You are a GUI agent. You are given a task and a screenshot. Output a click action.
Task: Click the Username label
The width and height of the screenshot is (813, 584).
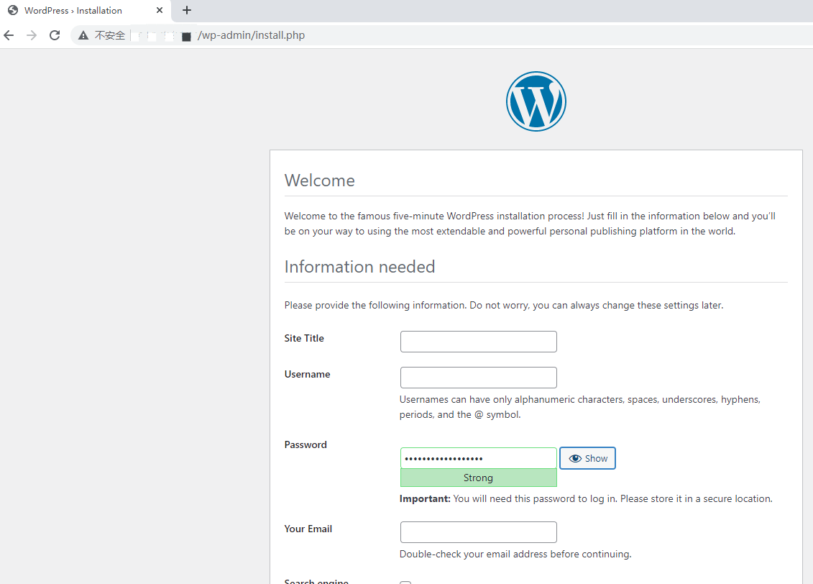307,375
